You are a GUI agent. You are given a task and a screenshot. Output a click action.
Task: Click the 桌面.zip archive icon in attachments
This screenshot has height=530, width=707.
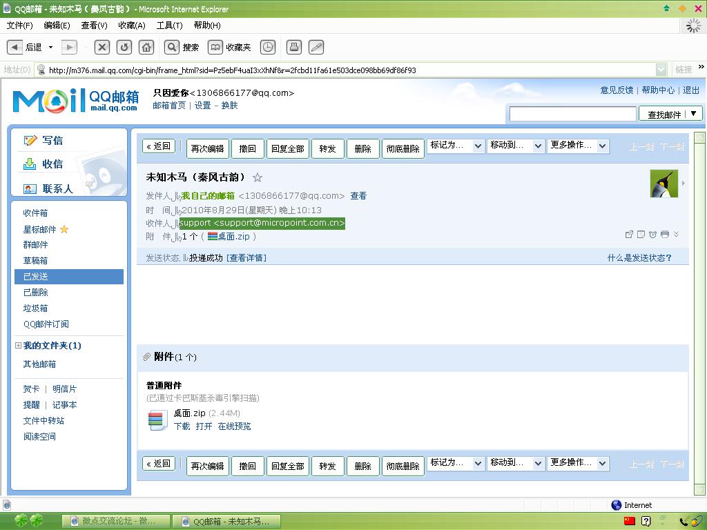tap(158, 420)
